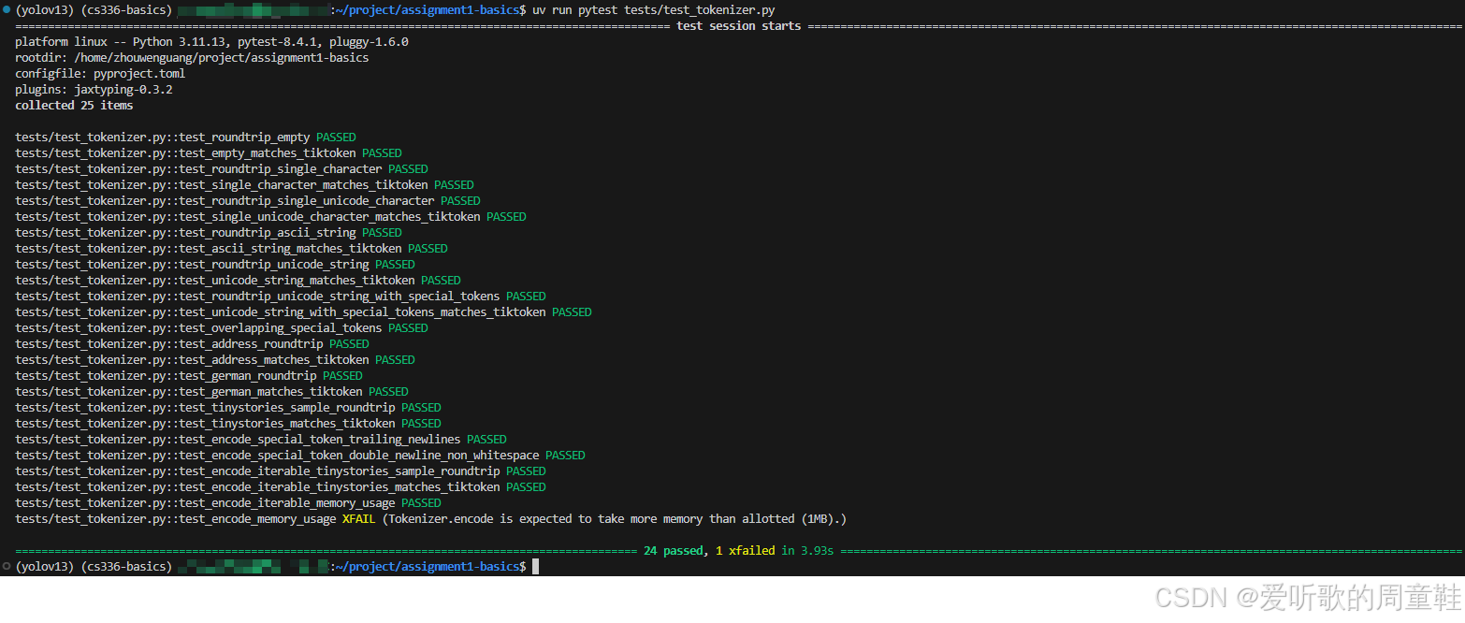Click test_tinystories_sample_roundtrip result line
1465x623 pixels.
(x=228, y=408)
